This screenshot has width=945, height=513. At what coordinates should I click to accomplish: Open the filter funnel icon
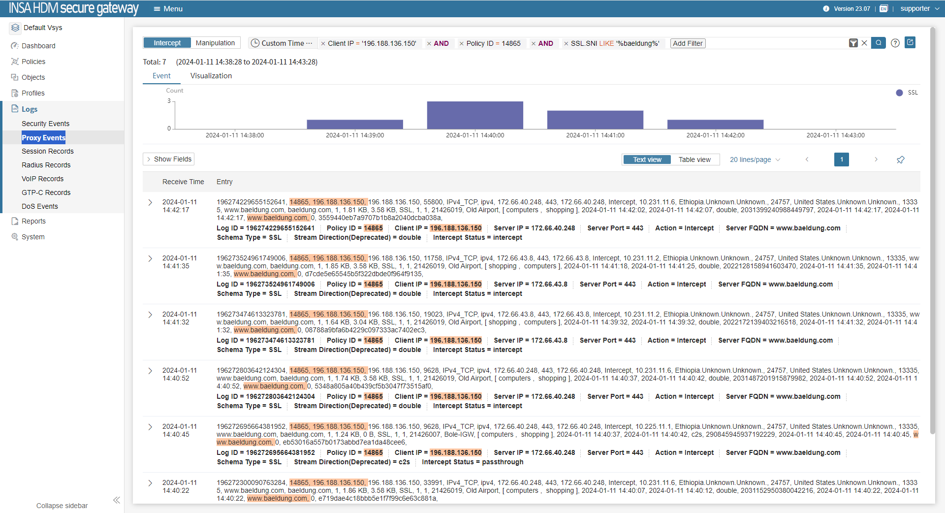[x=853, y=43]
